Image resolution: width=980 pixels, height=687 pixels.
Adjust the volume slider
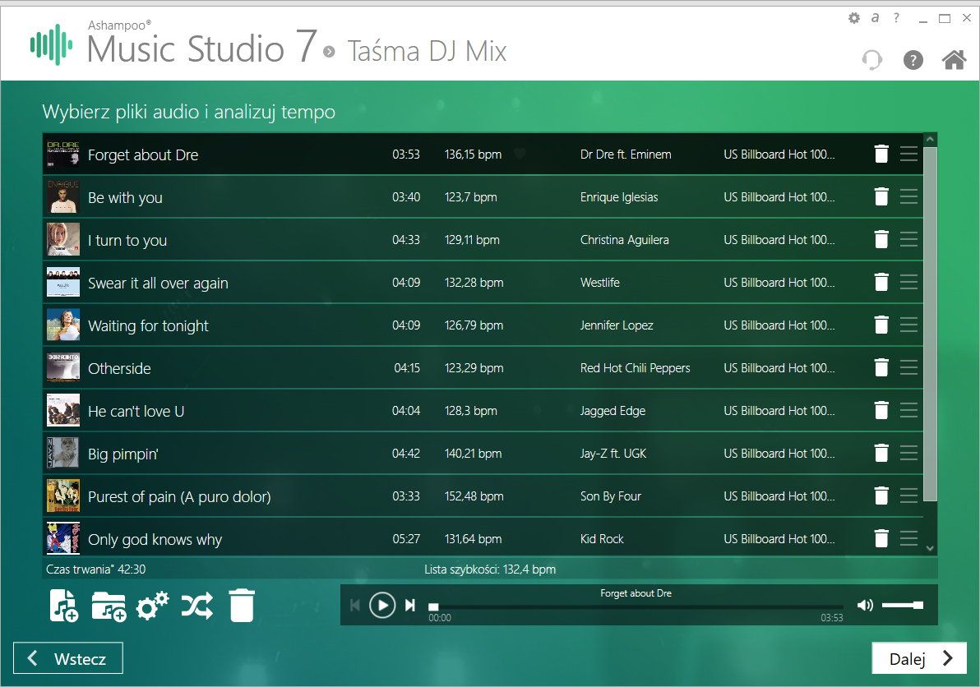tap(903, 605)
